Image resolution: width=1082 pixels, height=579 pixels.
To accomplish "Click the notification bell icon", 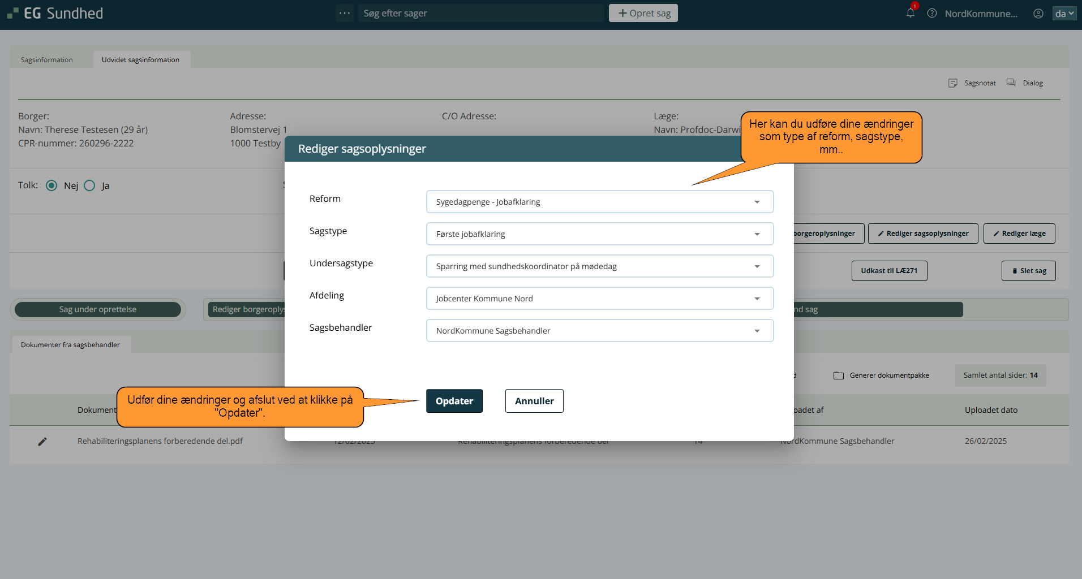I will (910, 13).
